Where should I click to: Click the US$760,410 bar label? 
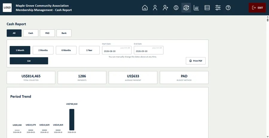72,104
